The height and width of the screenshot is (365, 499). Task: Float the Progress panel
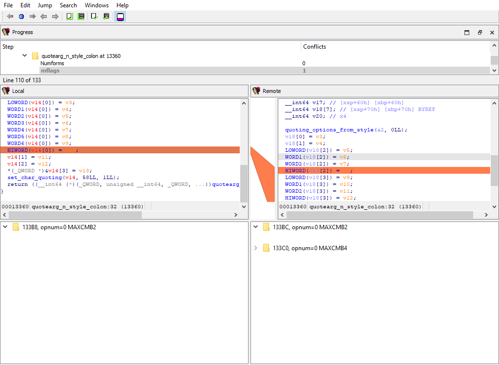point(480,33)
